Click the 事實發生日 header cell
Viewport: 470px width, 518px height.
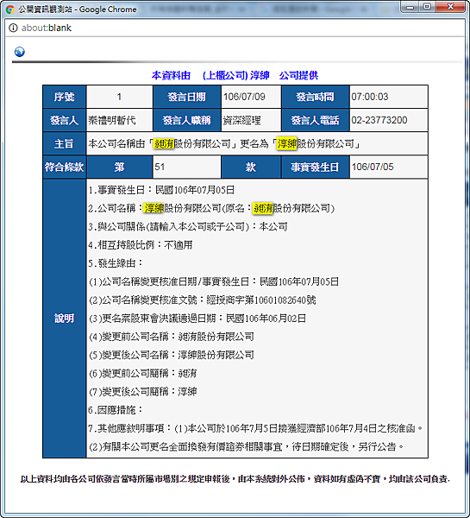(x=316, y=167)
